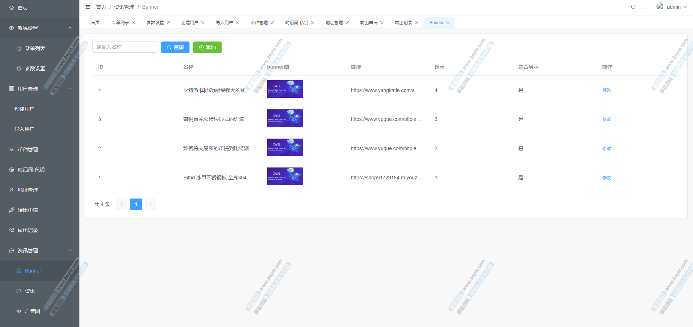Open the admin user dropdown
The image size is (693, 327).
tap(672, 7)
